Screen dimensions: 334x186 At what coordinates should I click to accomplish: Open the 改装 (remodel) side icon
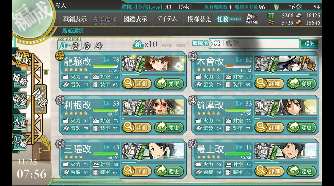pyautogui.click(x=20, y=100)
